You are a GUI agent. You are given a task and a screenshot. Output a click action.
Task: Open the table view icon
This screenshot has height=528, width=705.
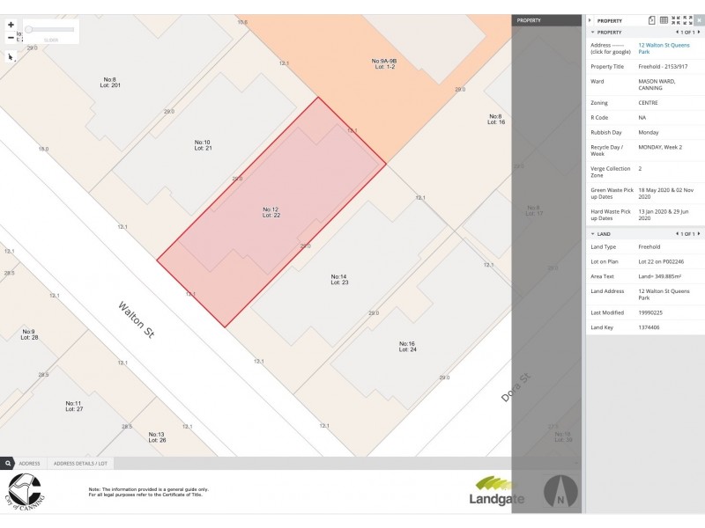(x=664, y=19)
